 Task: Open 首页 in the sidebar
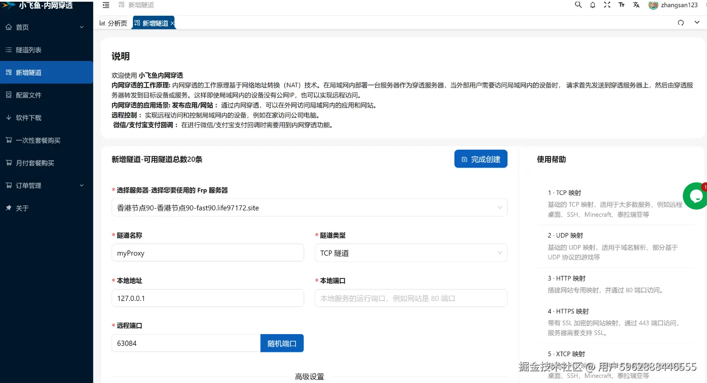(46, 27)
